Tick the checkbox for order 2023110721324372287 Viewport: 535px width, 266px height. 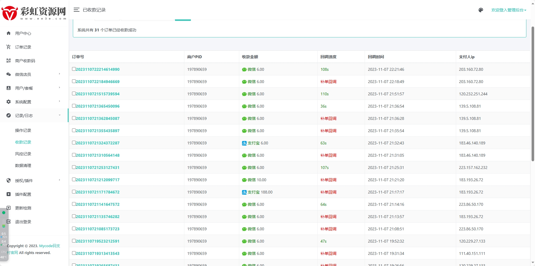74,143
